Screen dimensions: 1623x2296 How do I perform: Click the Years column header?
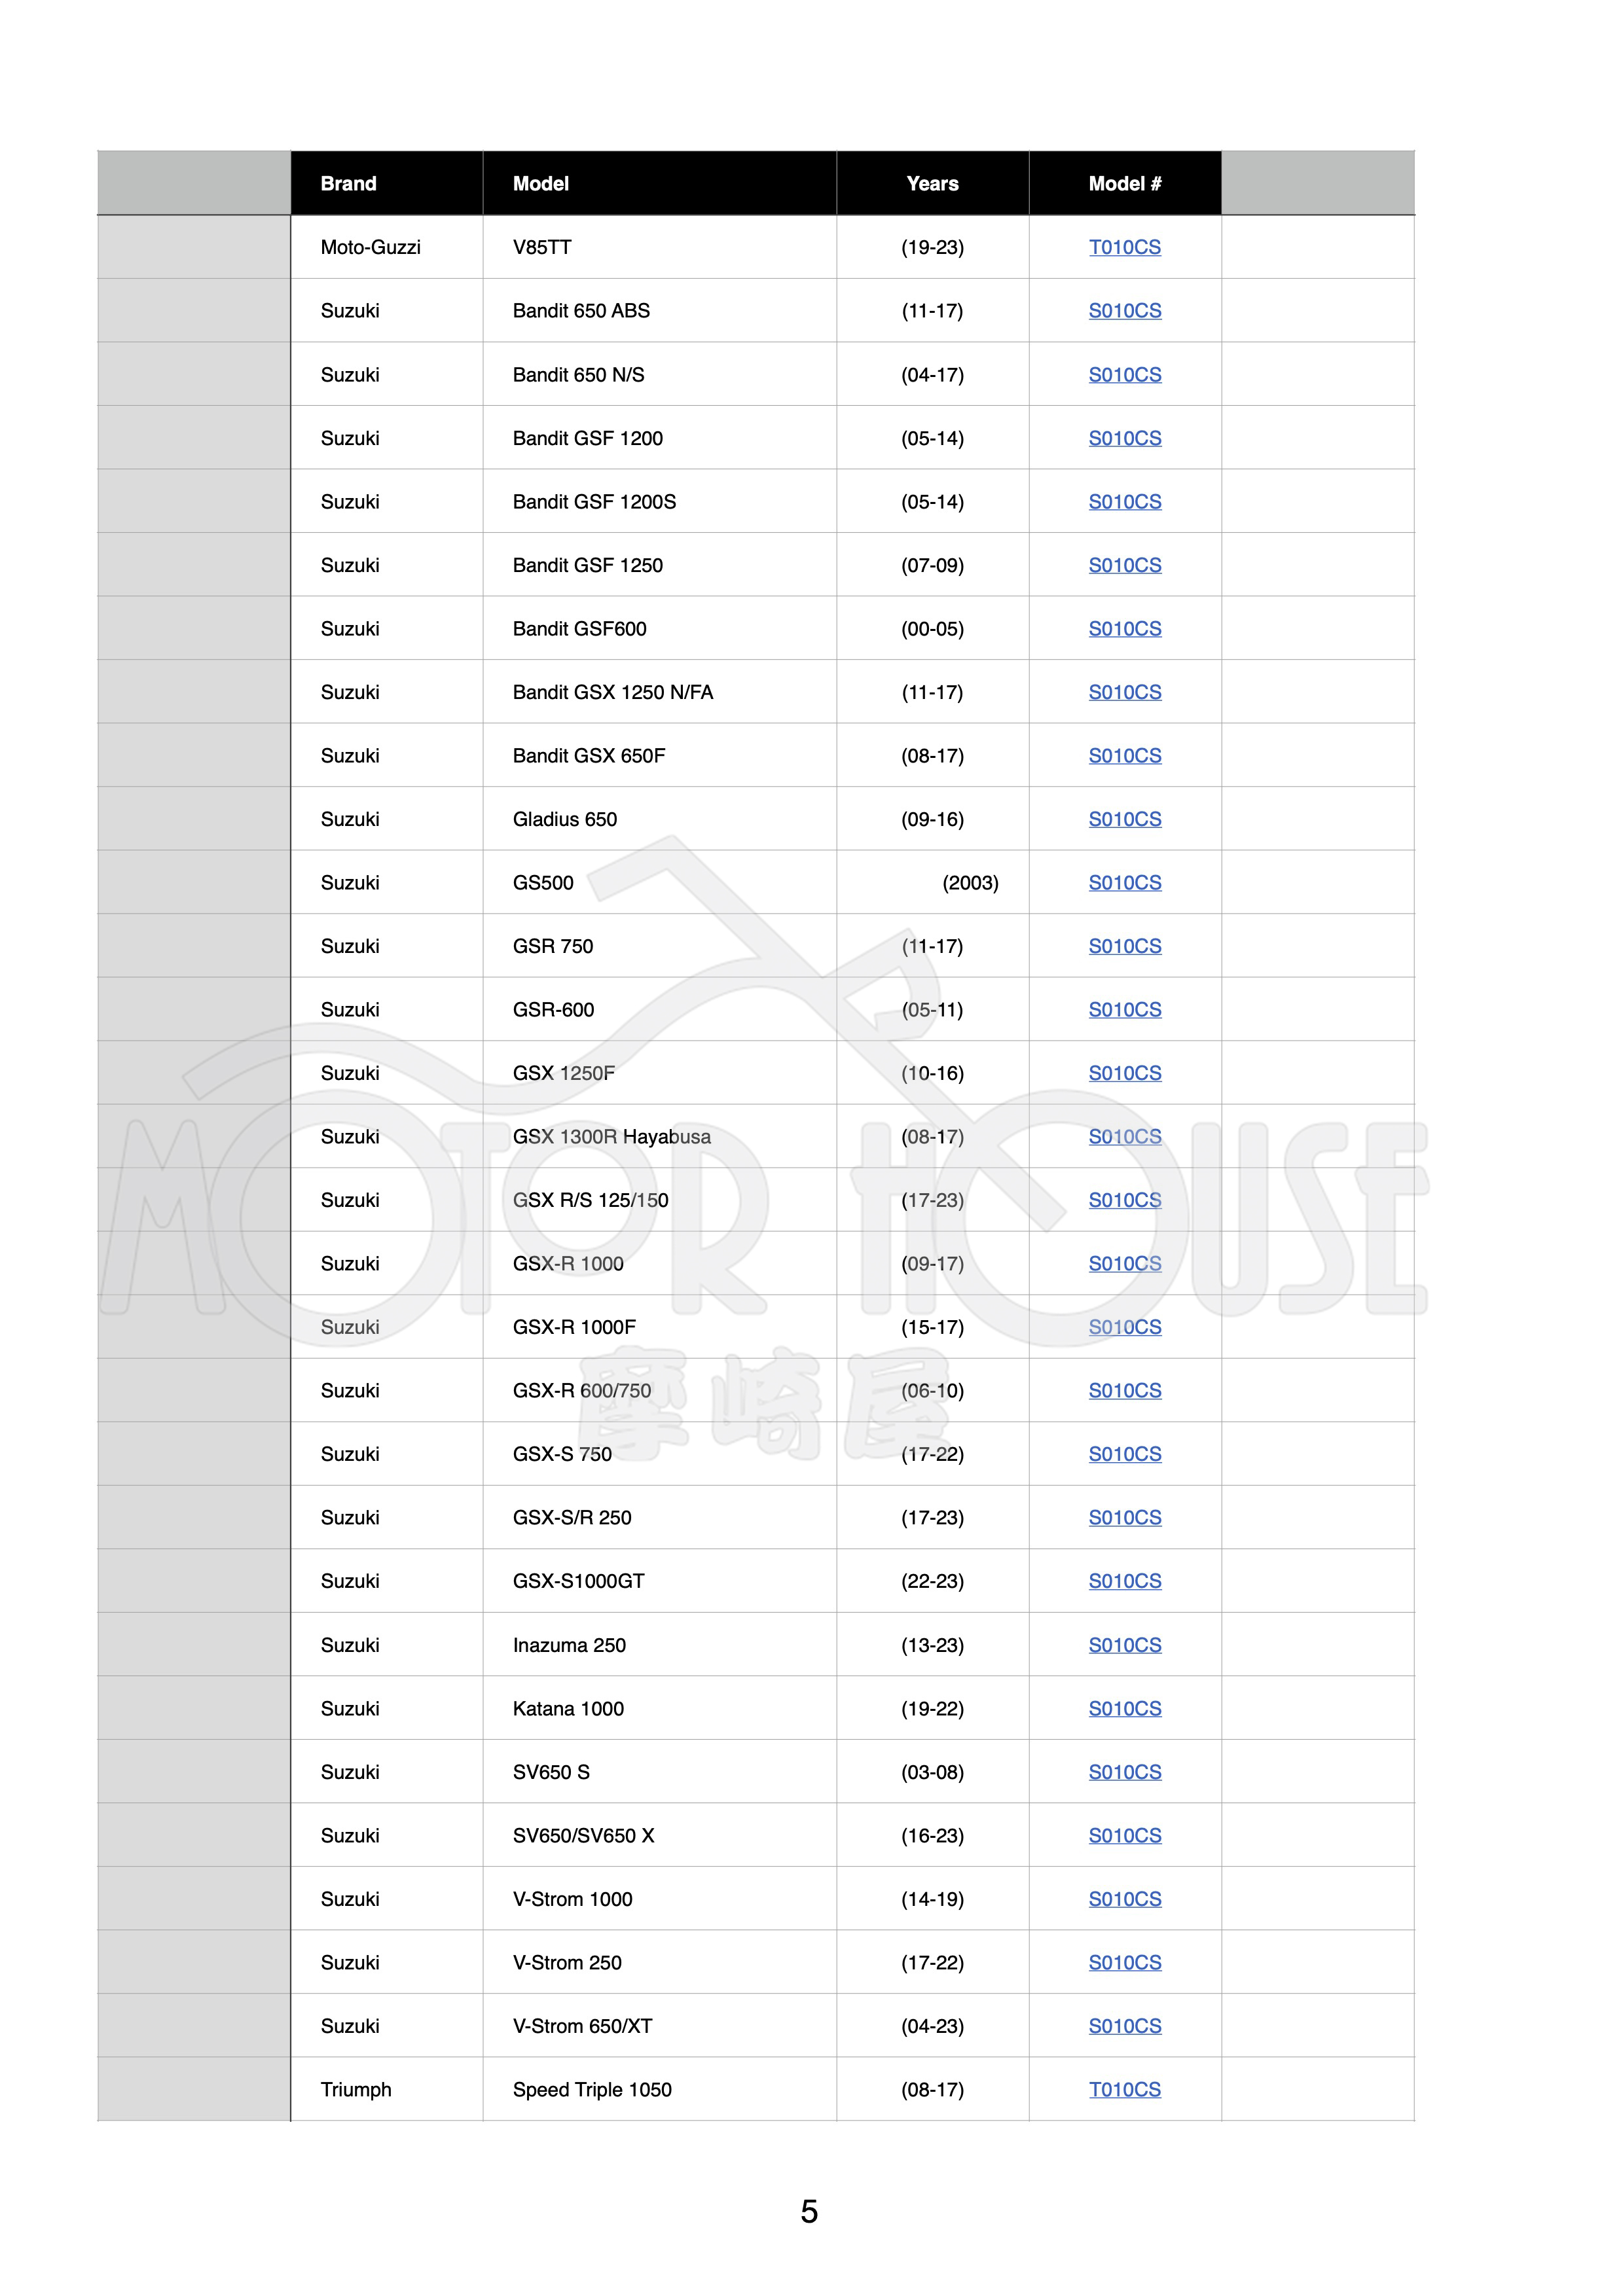[932, 184]
